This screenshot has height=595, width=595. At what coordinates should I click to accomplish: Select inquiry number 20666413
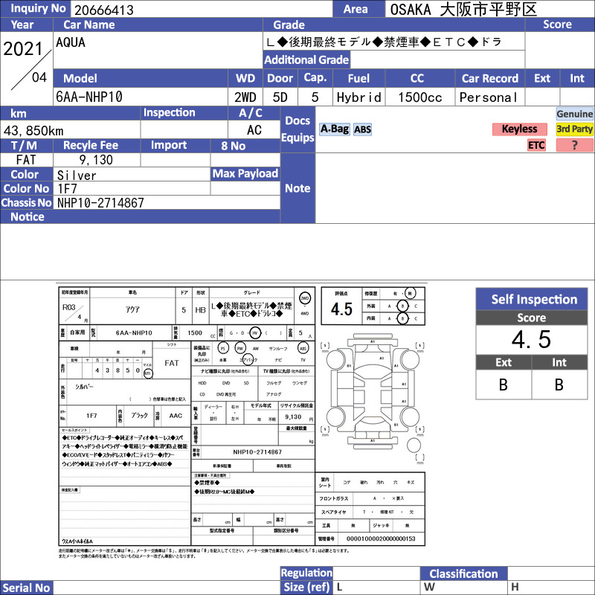pos(104,10)
